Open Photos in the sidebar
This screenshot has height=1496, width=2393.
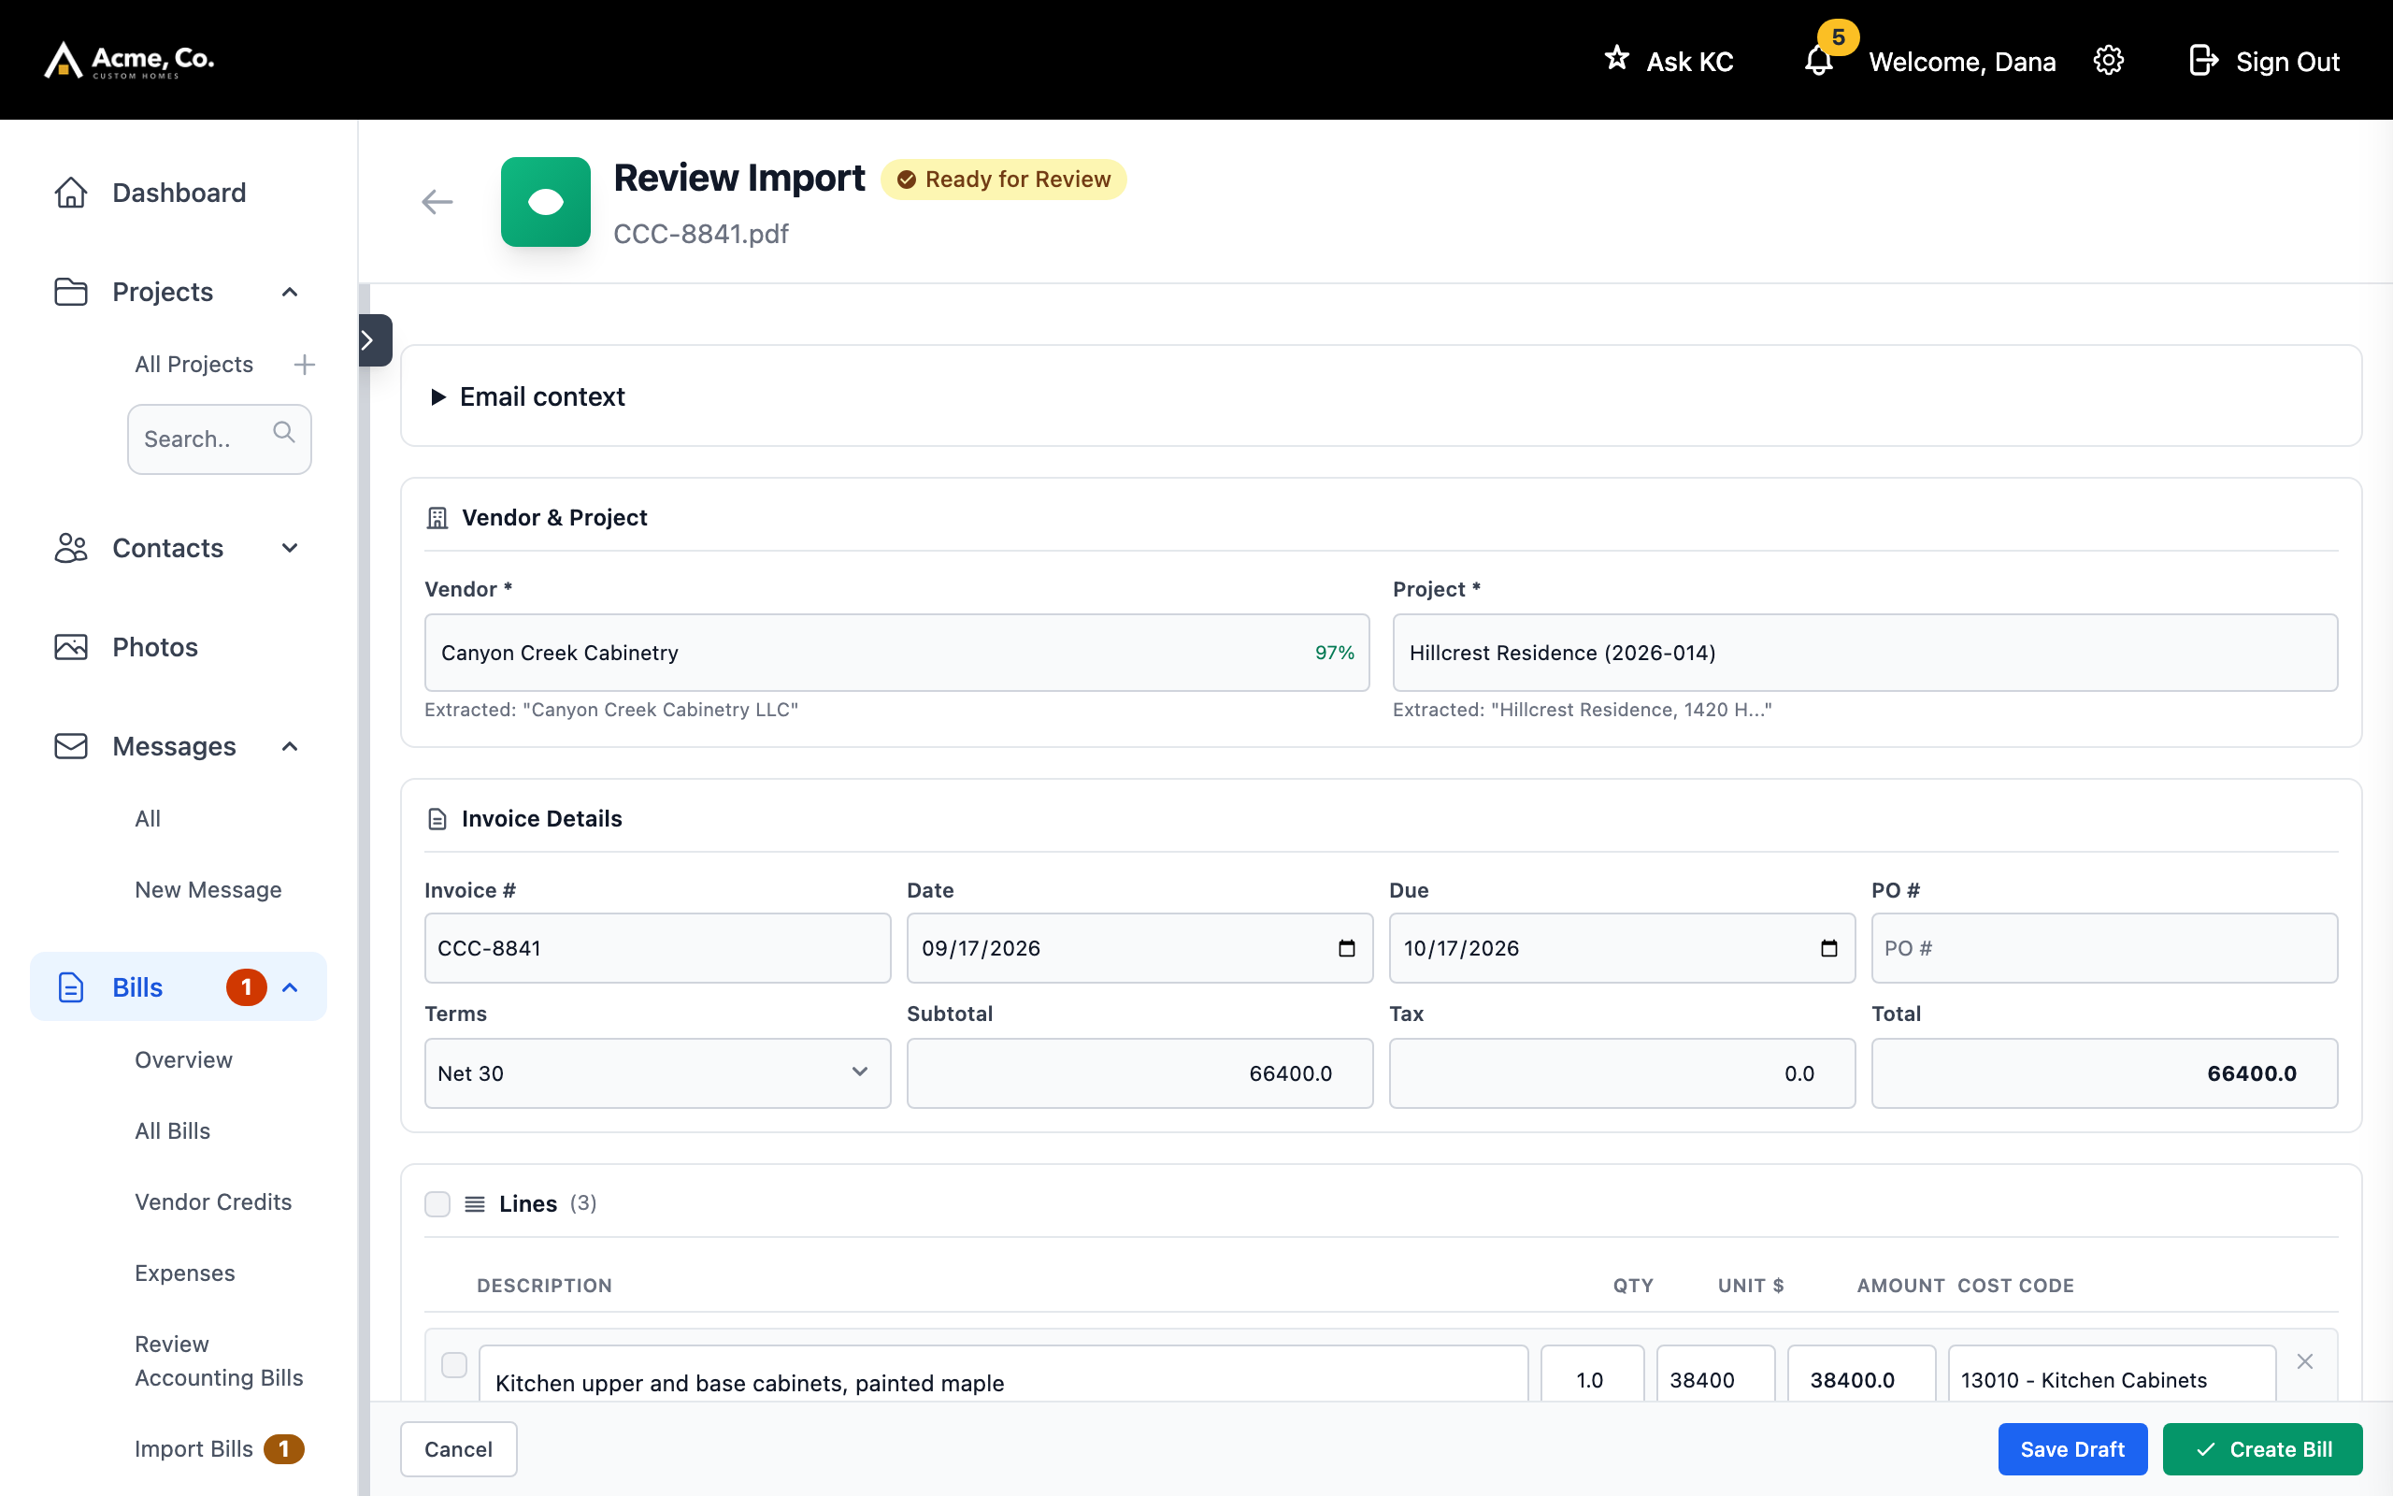point(155,647)
